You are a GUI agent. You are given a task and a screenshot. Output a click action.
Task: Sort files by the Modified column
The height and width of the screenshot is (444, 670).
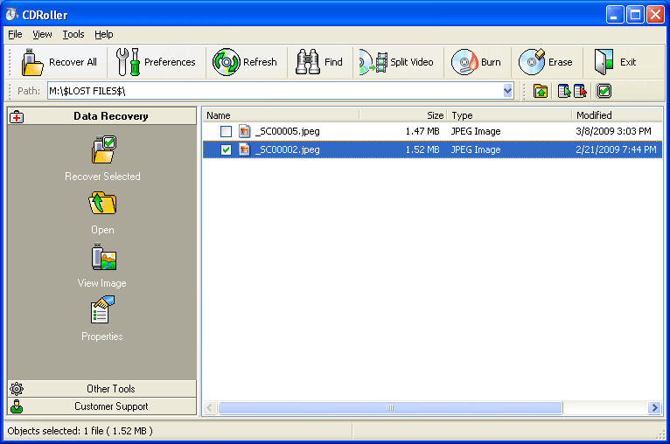(x=617, y=115)
